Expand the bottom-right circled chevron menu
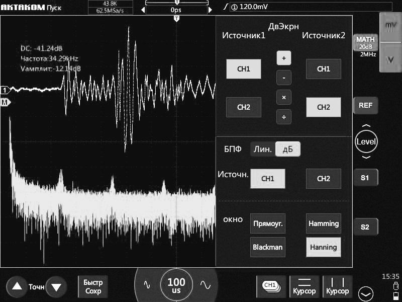This screenshot has height=302, width=402. tap(366, 293)
